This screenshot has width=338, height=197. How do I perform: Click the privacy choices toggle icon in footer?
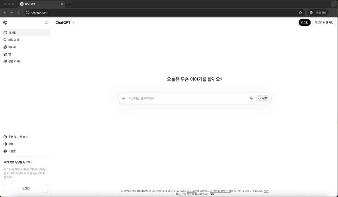coord(211,194)
